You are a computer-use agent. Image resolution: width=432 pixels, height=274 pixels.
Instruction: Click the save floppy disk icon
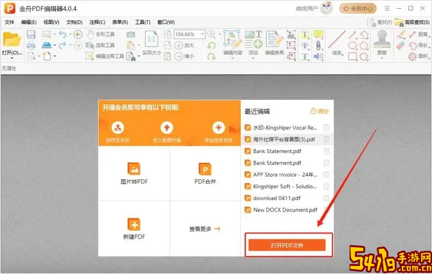pos(31,35)
